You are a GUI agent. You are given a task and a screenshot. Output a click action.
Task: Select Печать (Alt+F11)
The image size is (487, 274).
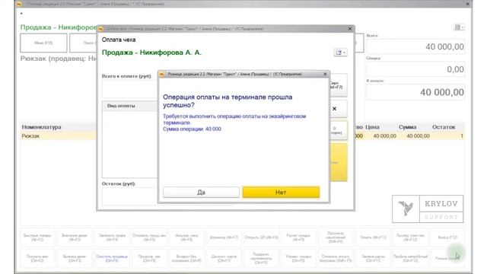pos(373,237)
